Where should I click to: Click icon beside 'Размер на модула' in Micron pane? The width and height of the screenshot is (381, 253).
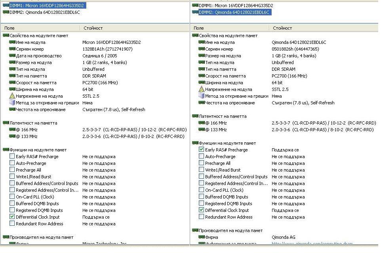pyautogui.click(x=12, y=62)
